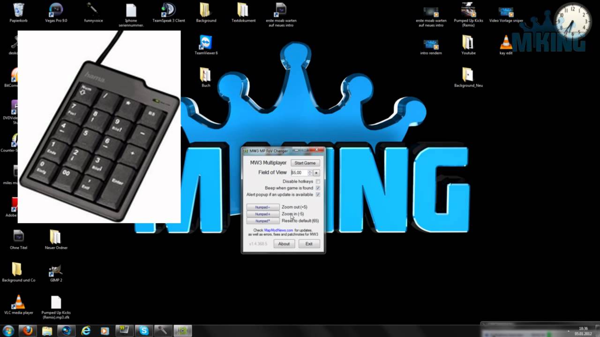Uncheck Beep when game is found

318,188
